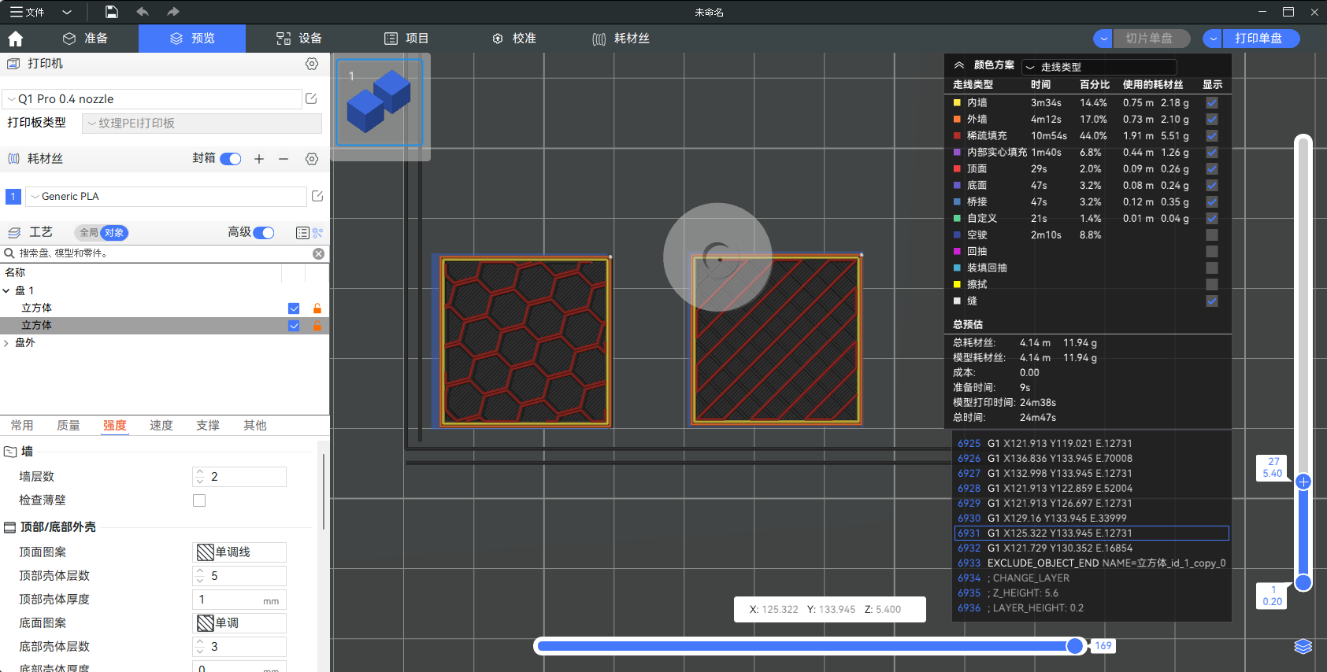Select plate 1 thumbnail in viewport
This screenshot has height=672, width=1327.
click(380, 102)
